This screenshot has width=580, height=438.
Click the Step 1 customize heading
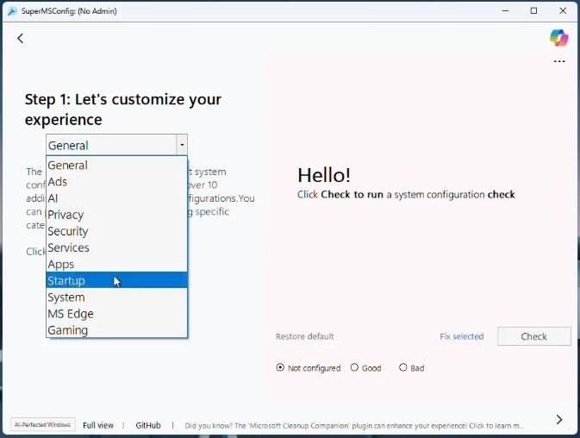click(123, 109)
